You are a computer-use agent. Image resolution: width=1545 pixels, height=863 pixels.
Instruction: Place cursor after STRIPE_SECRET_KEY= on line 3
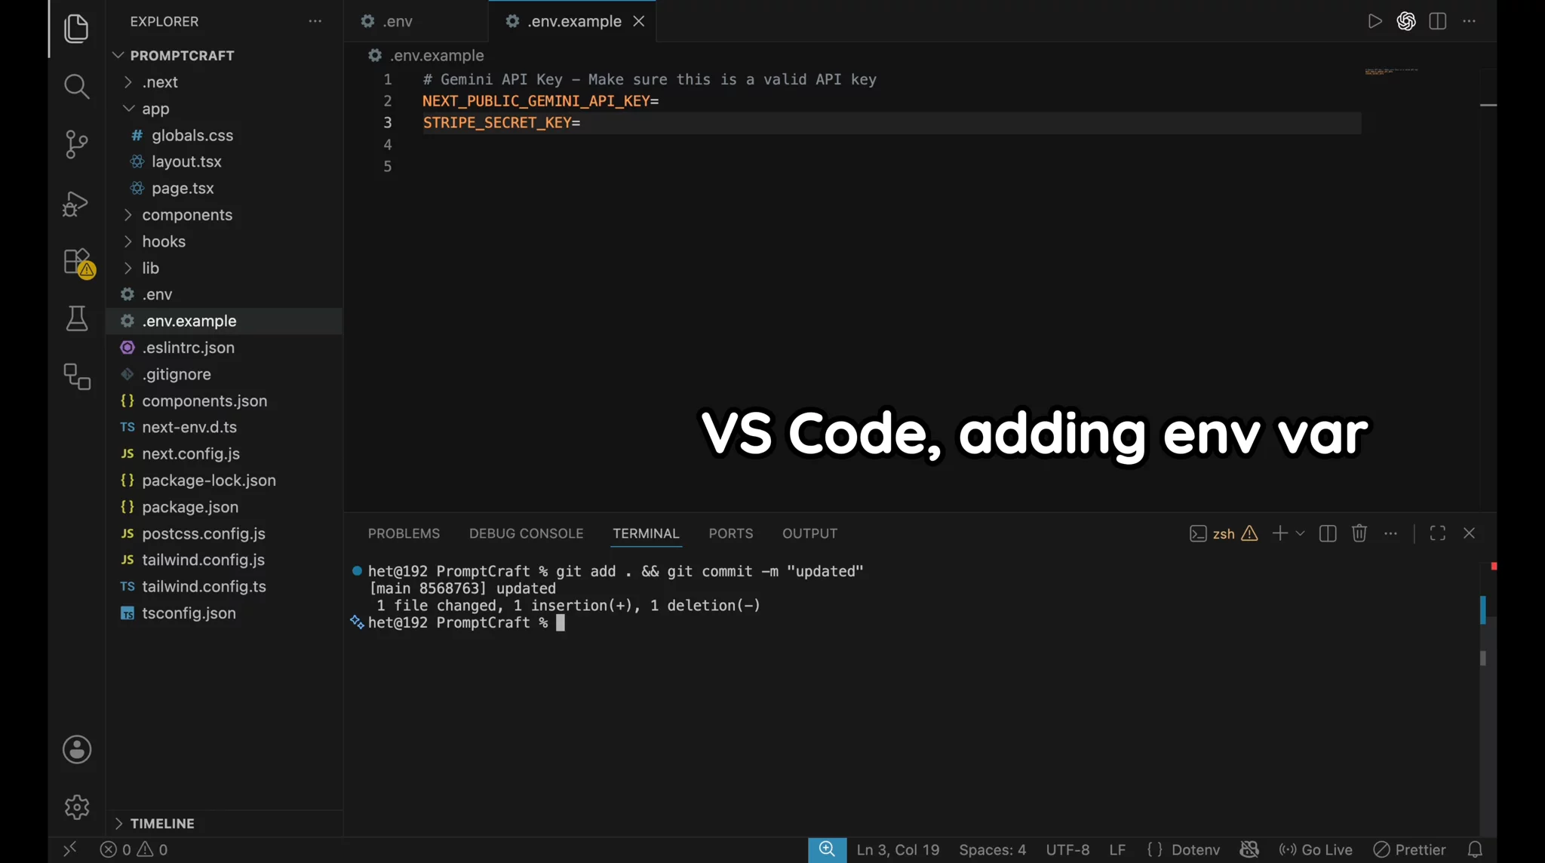click(582, 122)
